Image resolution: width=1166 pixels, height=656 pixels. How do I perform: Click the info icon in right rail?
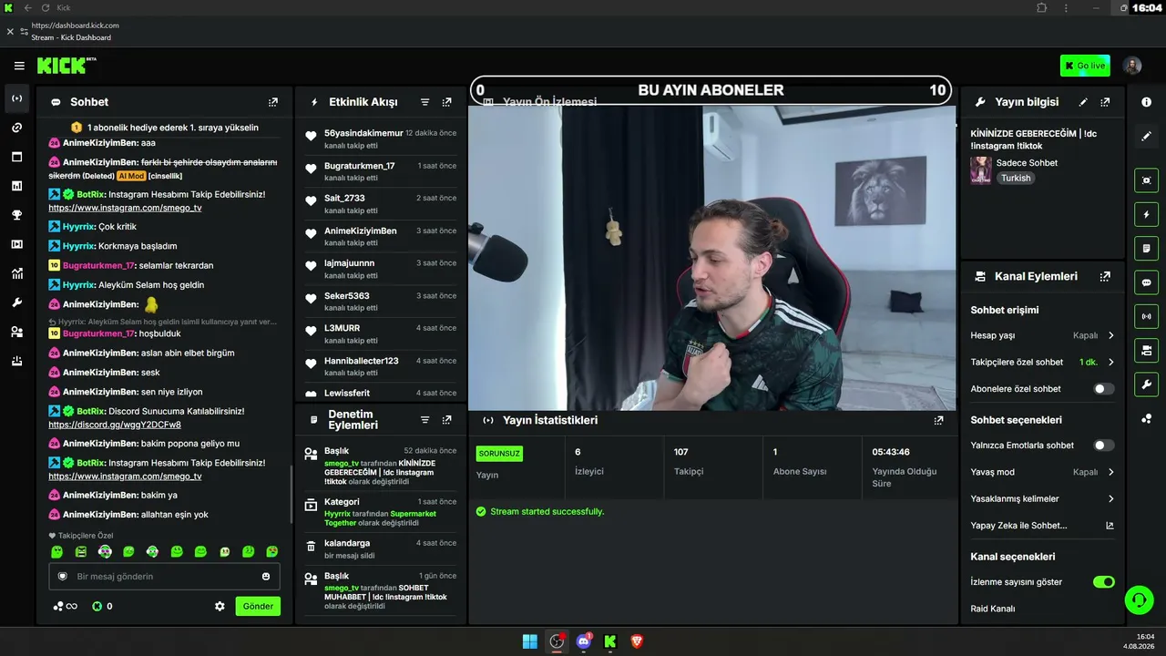(1146, 102)
